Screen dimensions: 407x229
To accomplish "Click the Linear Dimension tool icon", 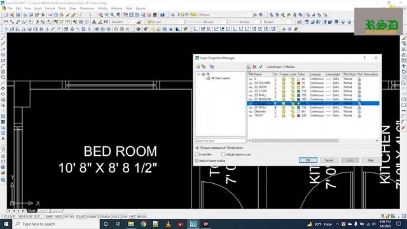I will click(x=6, y=22).
